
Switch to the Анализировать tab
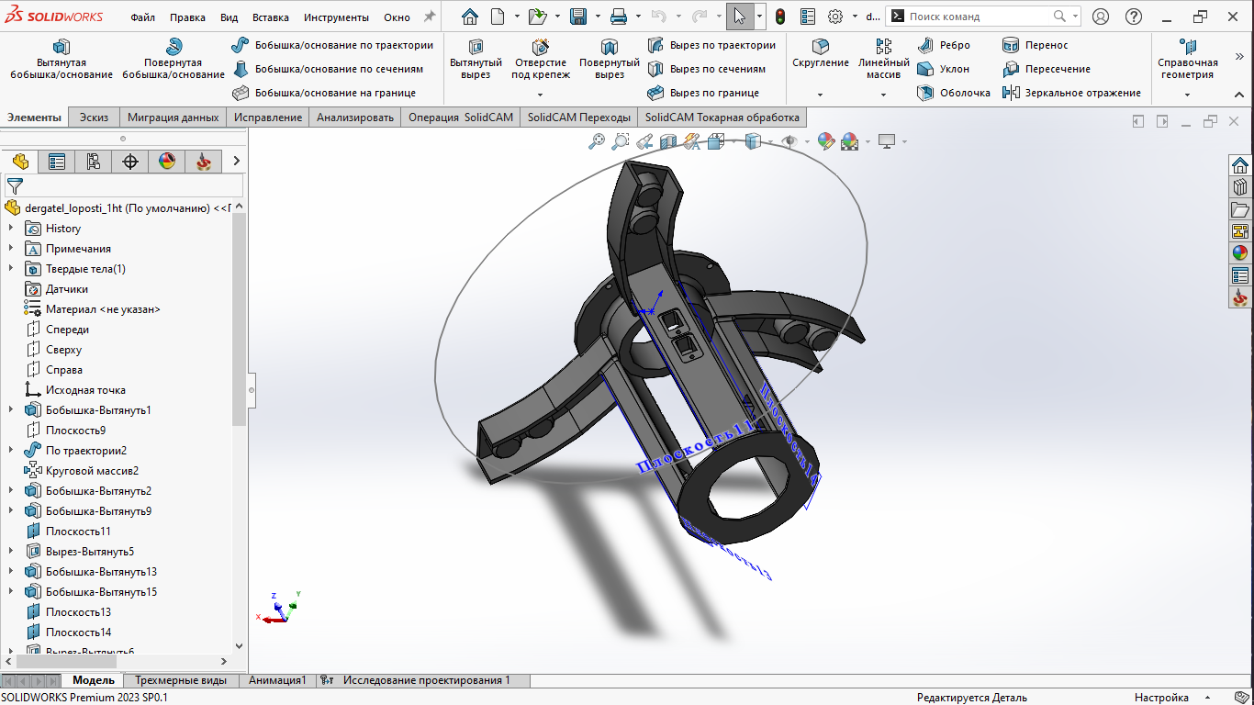355,117
